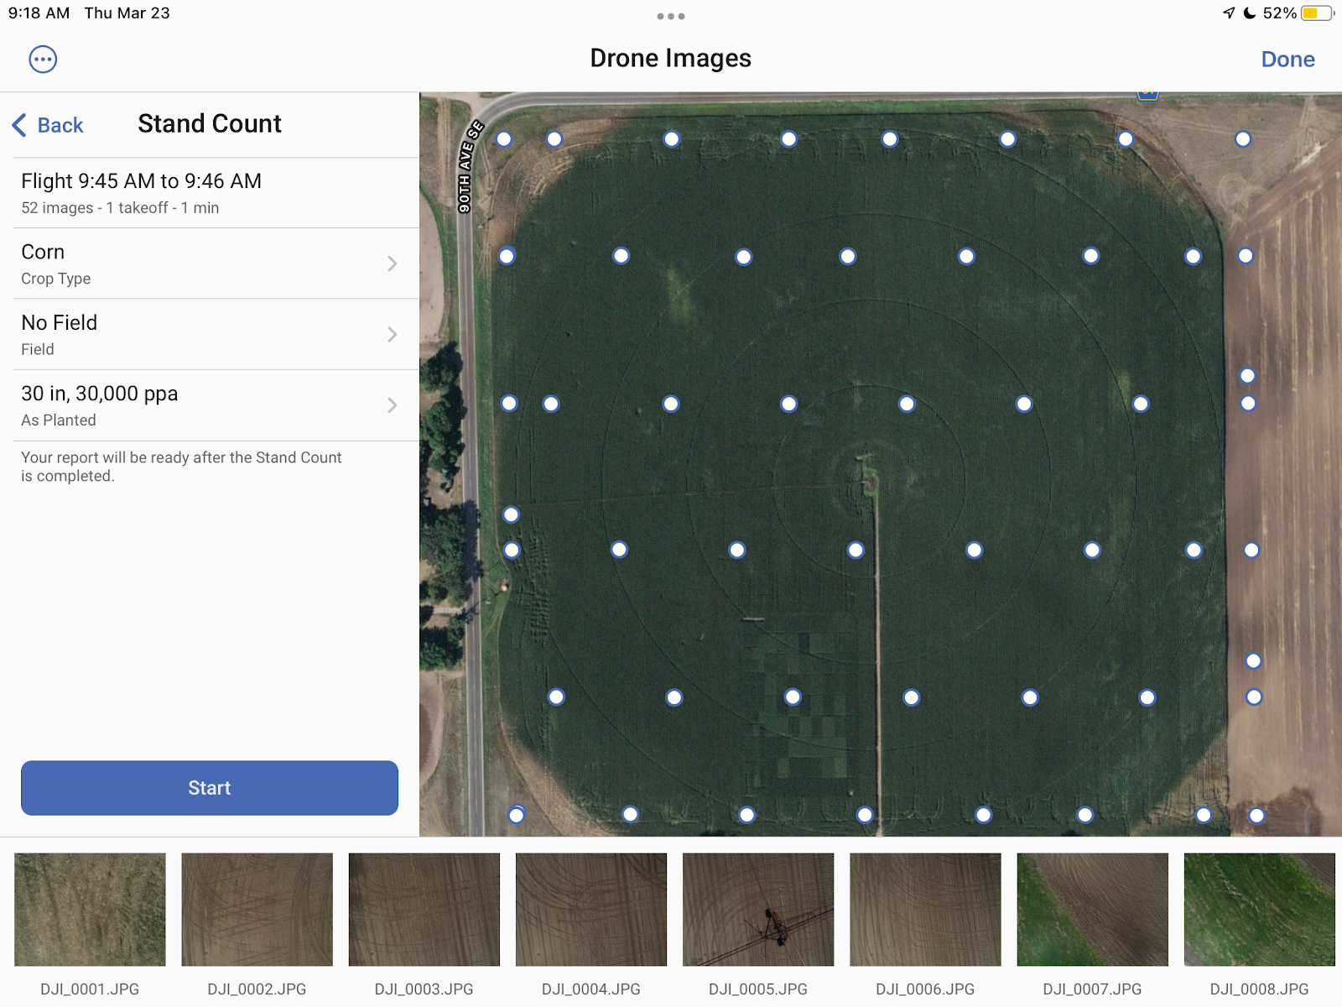1342x1007 pixels.
Task: Select the DJI_0008.JPG thumbnail
Action: pyautogui.click(x=1259, y=910)
